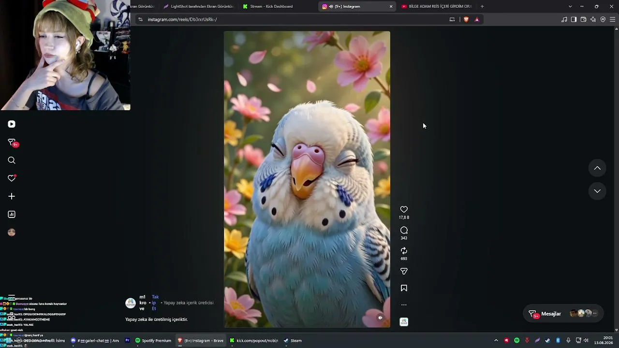Open Spotify Premium from the taskbar
Image resolution: width=619 pixels, height=348 pixels.
coord(154,340)
